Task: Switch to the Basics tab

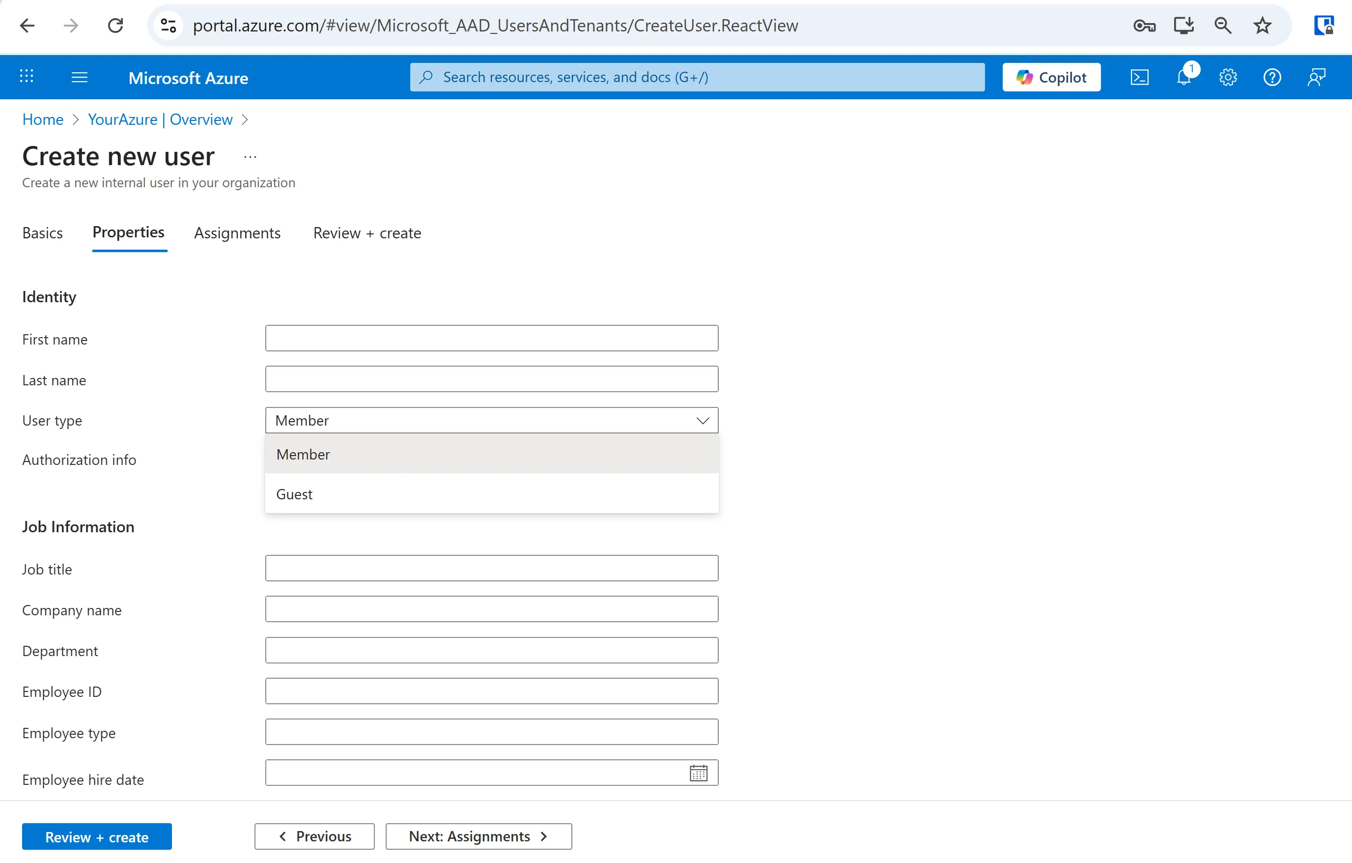Action: tap(42, 232)
